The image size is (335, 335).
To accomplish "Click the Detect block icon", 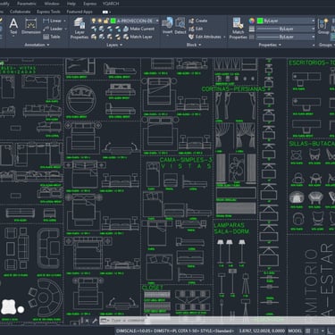I will pyautogui.click(x=180, y=26).
